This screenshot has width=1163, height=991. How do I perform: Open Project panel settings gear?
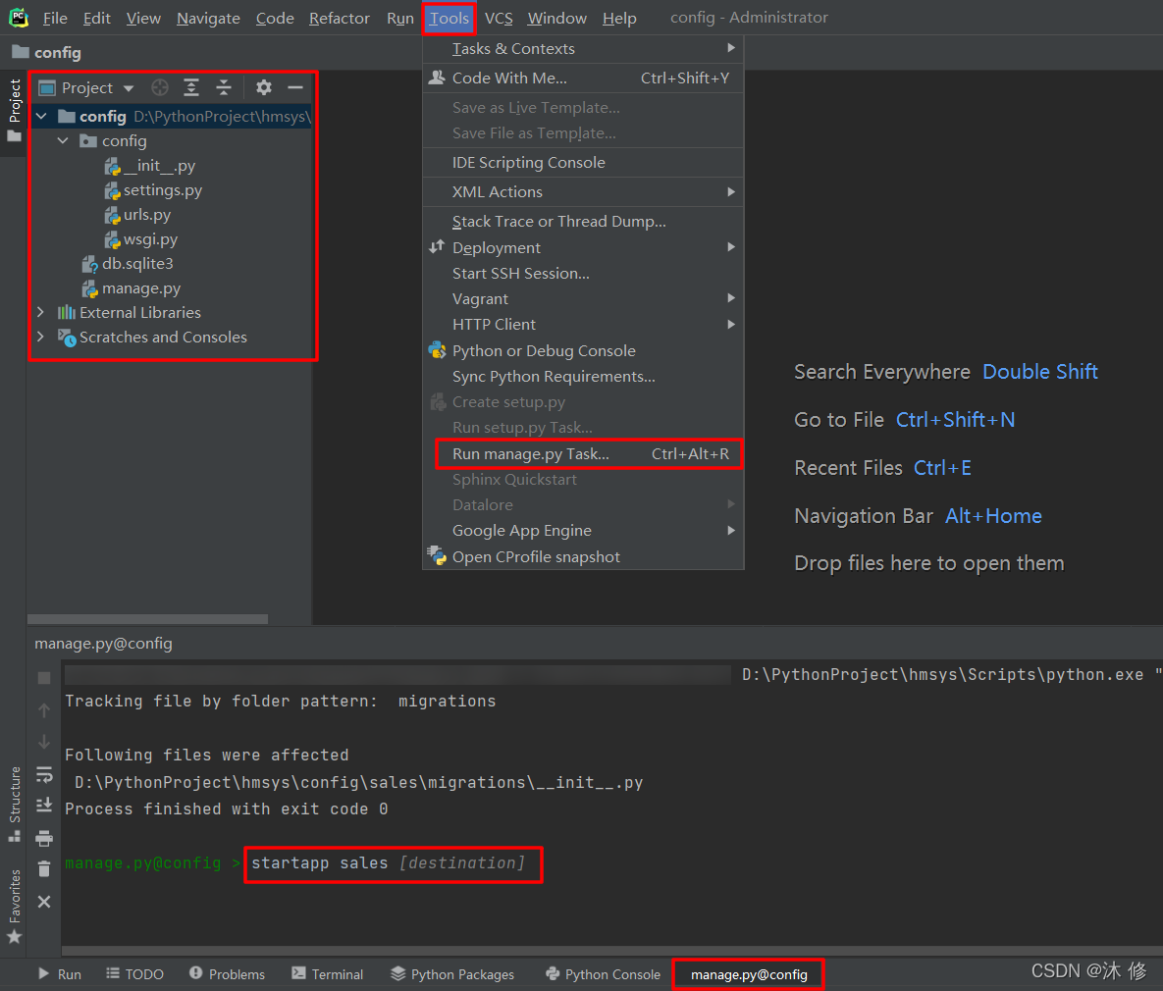pyautogui.click(x=263, y=87)
